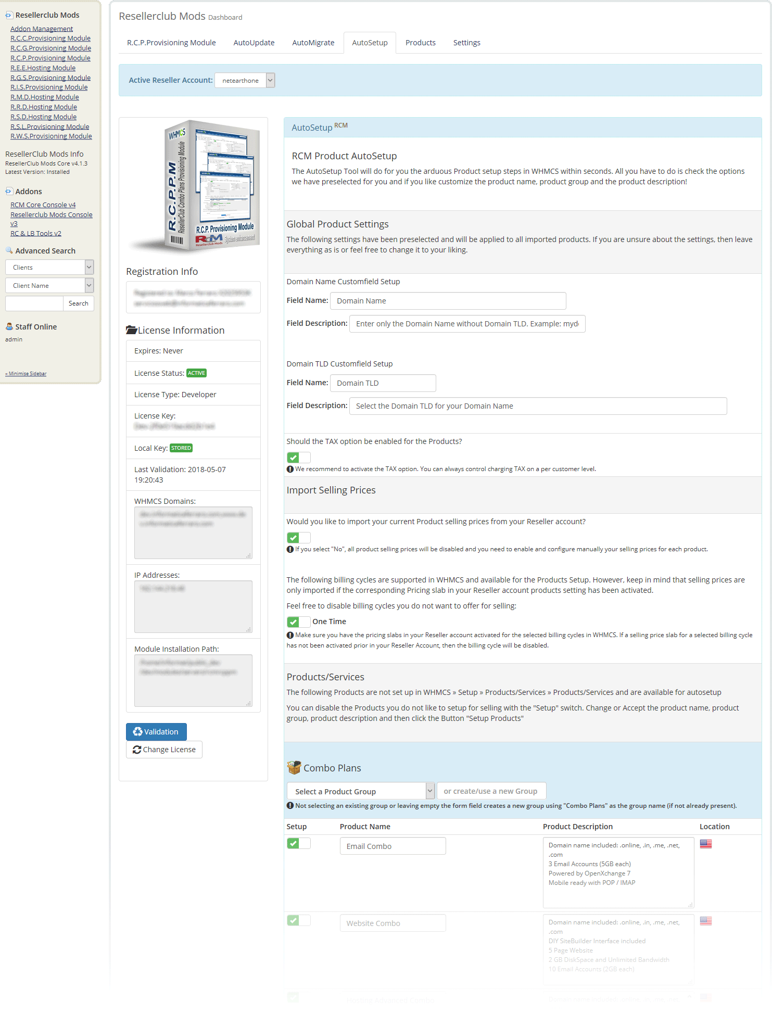Screen dimensions: 772x1027
Task: Click the info icon about pricing slabs
Action: point(290,635)
